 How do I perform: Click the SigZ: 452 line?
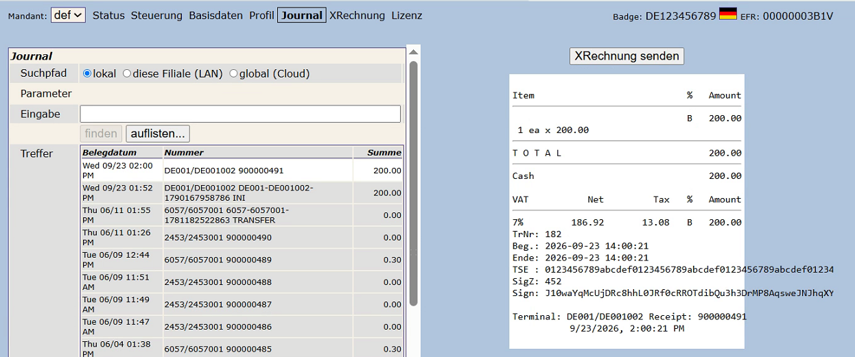coord(537,282)
